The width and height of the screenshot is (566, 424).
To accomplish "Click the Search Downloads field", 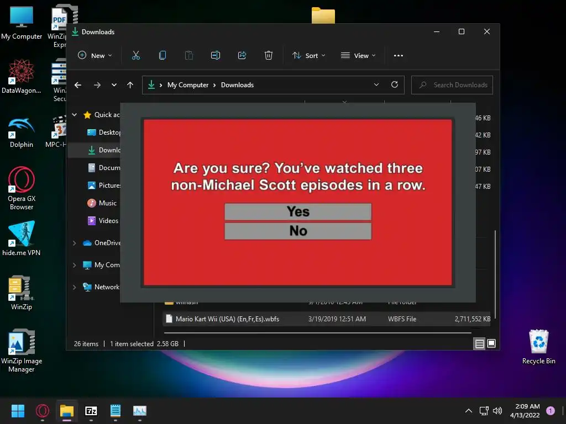I will point(452,85).
